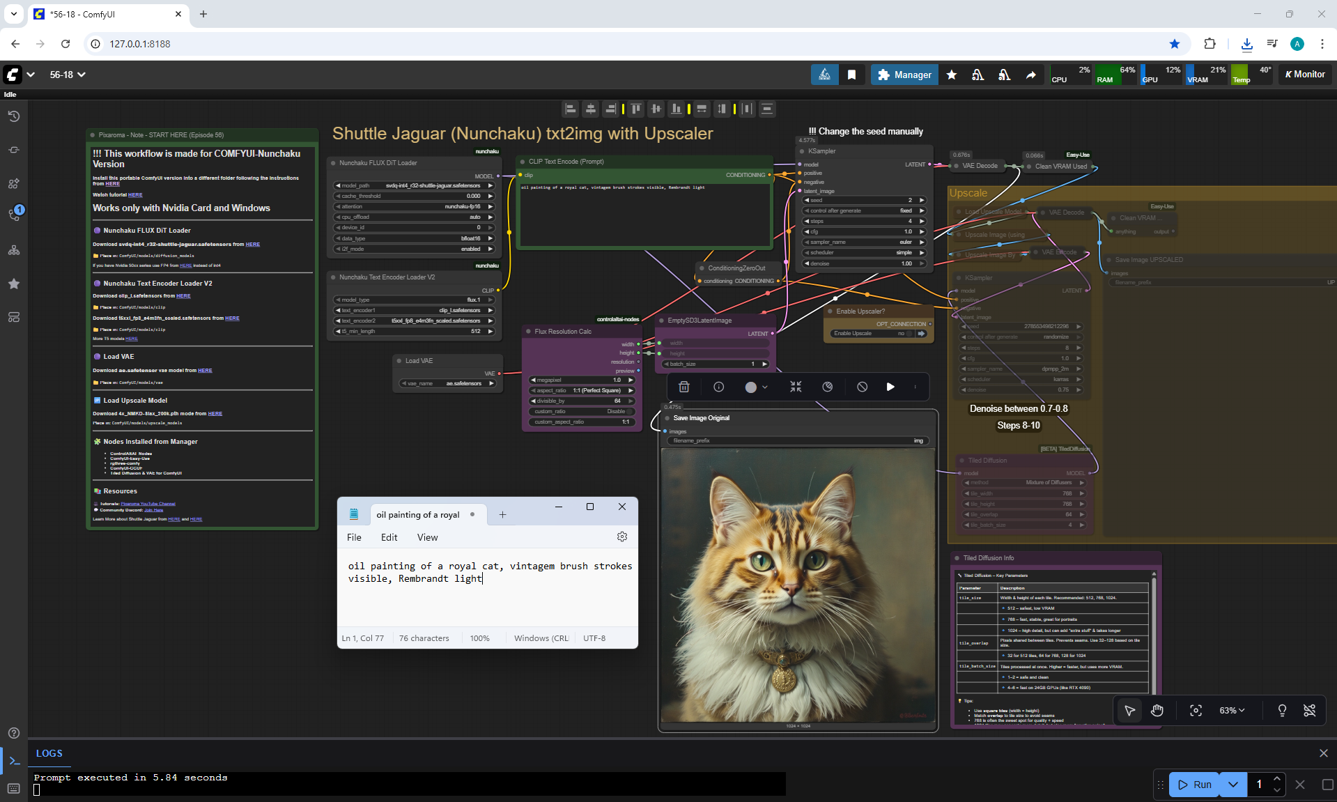Viewport: 1337px width, 802px height.
Task: Open the dropdown next to ComfyUI logo
Action: [31, 75]
